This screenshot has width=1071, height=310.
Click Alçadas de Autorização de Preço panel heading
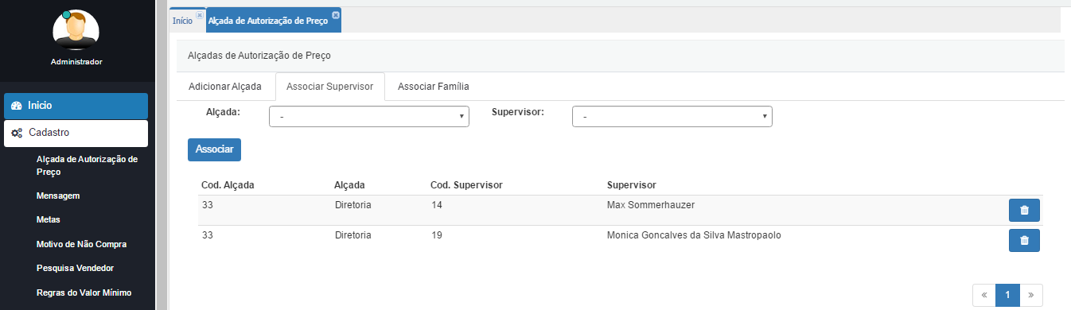(x=259, y=56)
